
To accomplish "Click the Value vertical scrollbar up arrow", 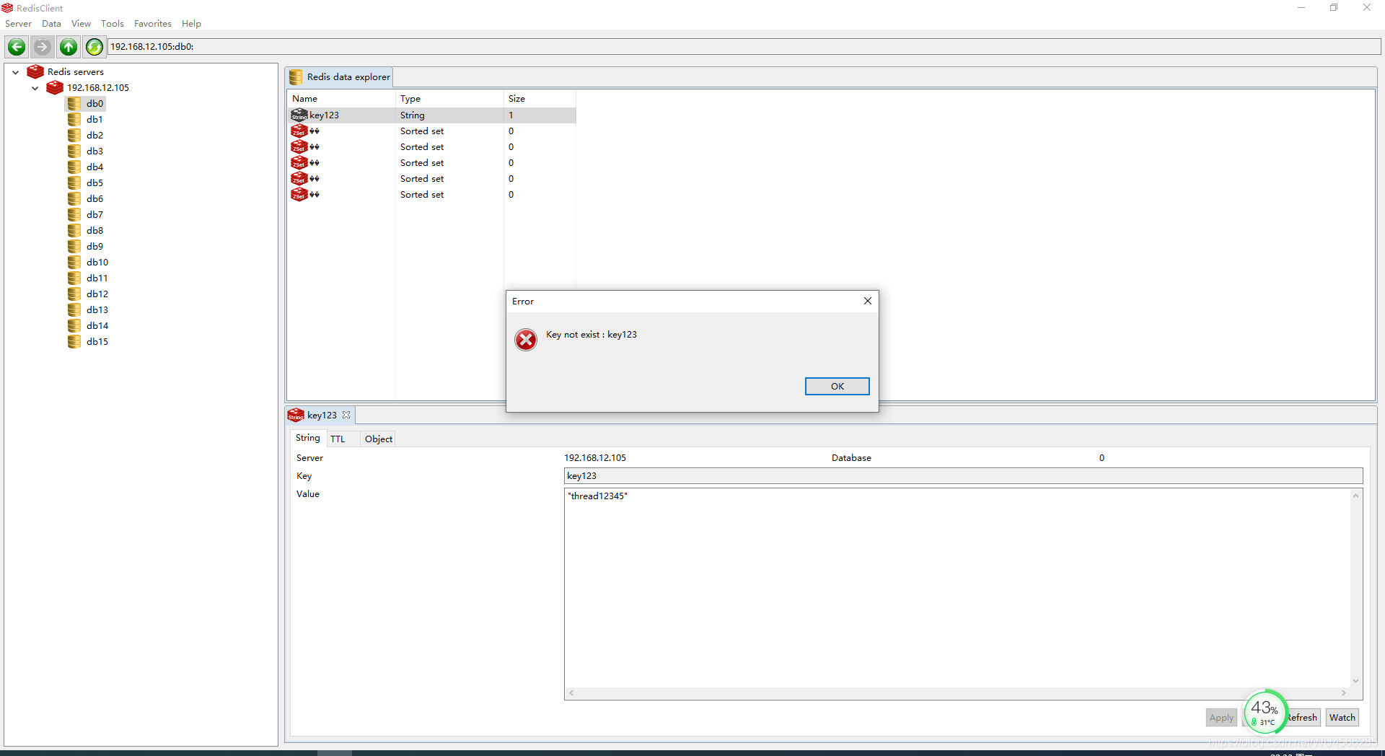I will (1356, 496).
